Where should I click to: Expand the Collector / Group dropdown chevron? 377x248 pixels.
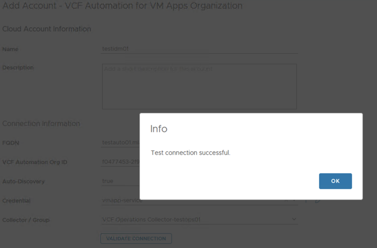294,219
